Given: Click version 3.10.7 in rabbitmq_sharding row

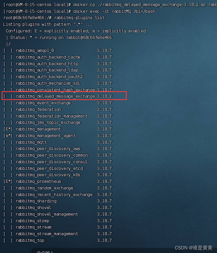Looking at the screenshot, I should [x=104, y=201].
